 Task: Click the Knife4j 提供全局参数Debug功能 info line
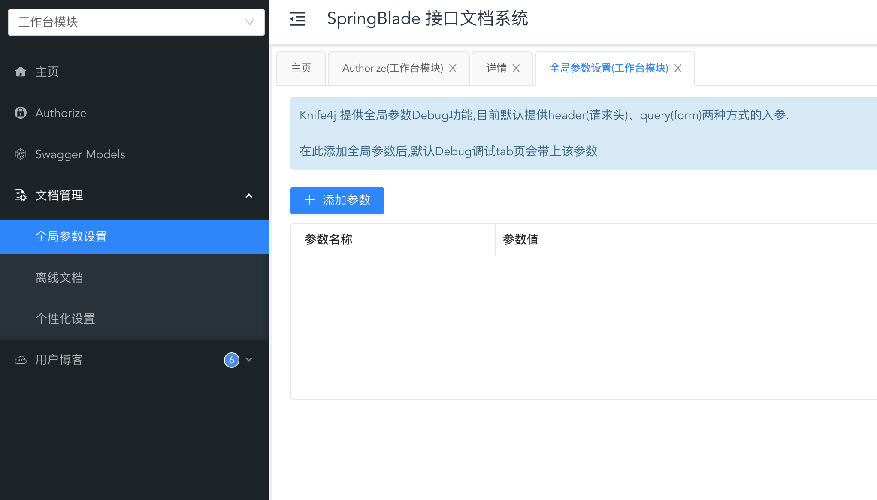point(544,115)
